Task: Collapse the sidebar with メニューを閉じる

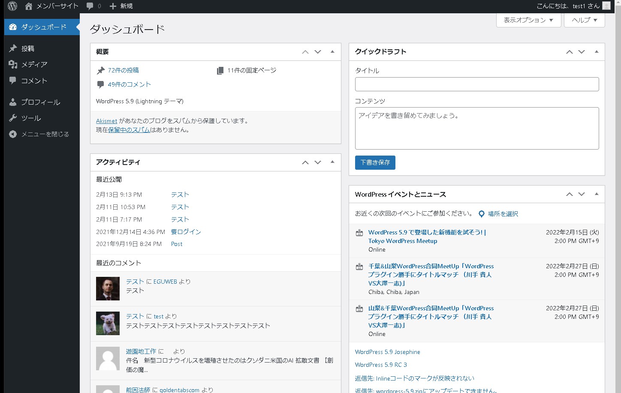Action: click(12, 134)
